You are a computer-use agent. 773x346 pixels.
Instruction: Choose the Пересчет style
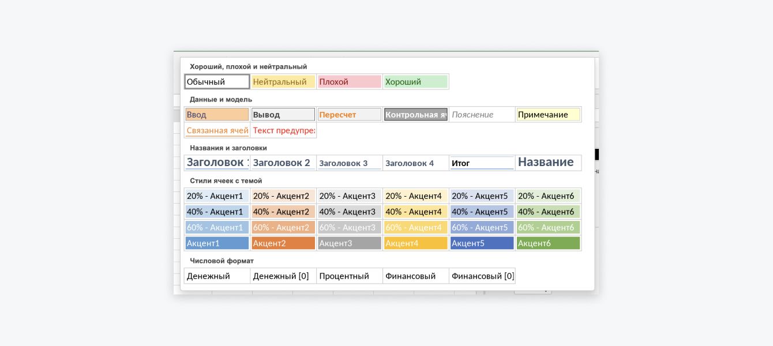[350, 115]
